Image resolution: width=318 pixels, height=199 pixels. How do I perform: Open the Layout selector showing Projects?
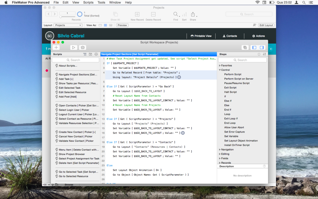click(x=68, y=25)
